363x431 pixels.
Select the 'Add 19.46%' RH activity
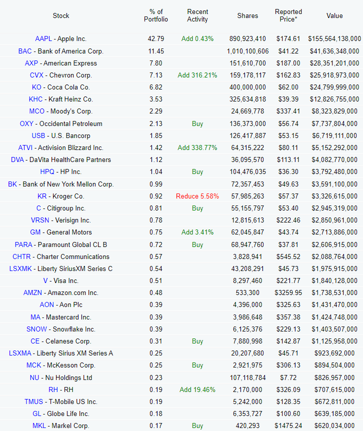click(197, 390)
